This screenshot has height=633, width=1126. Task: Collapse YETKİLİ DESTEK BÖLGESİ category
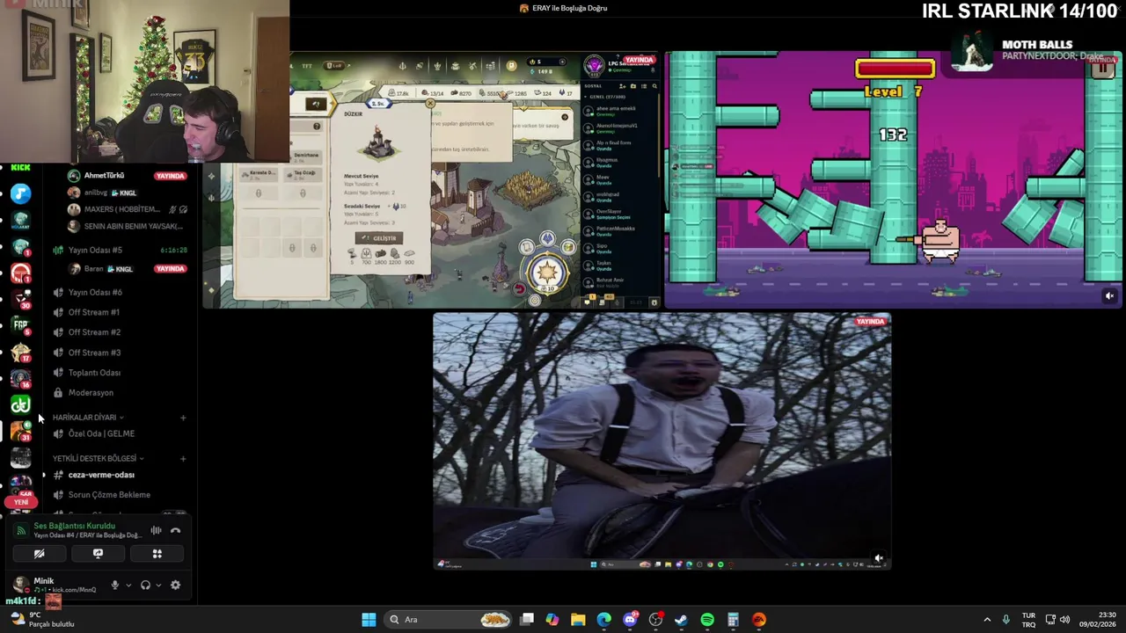pyautogui.click(x=98, y=459)
